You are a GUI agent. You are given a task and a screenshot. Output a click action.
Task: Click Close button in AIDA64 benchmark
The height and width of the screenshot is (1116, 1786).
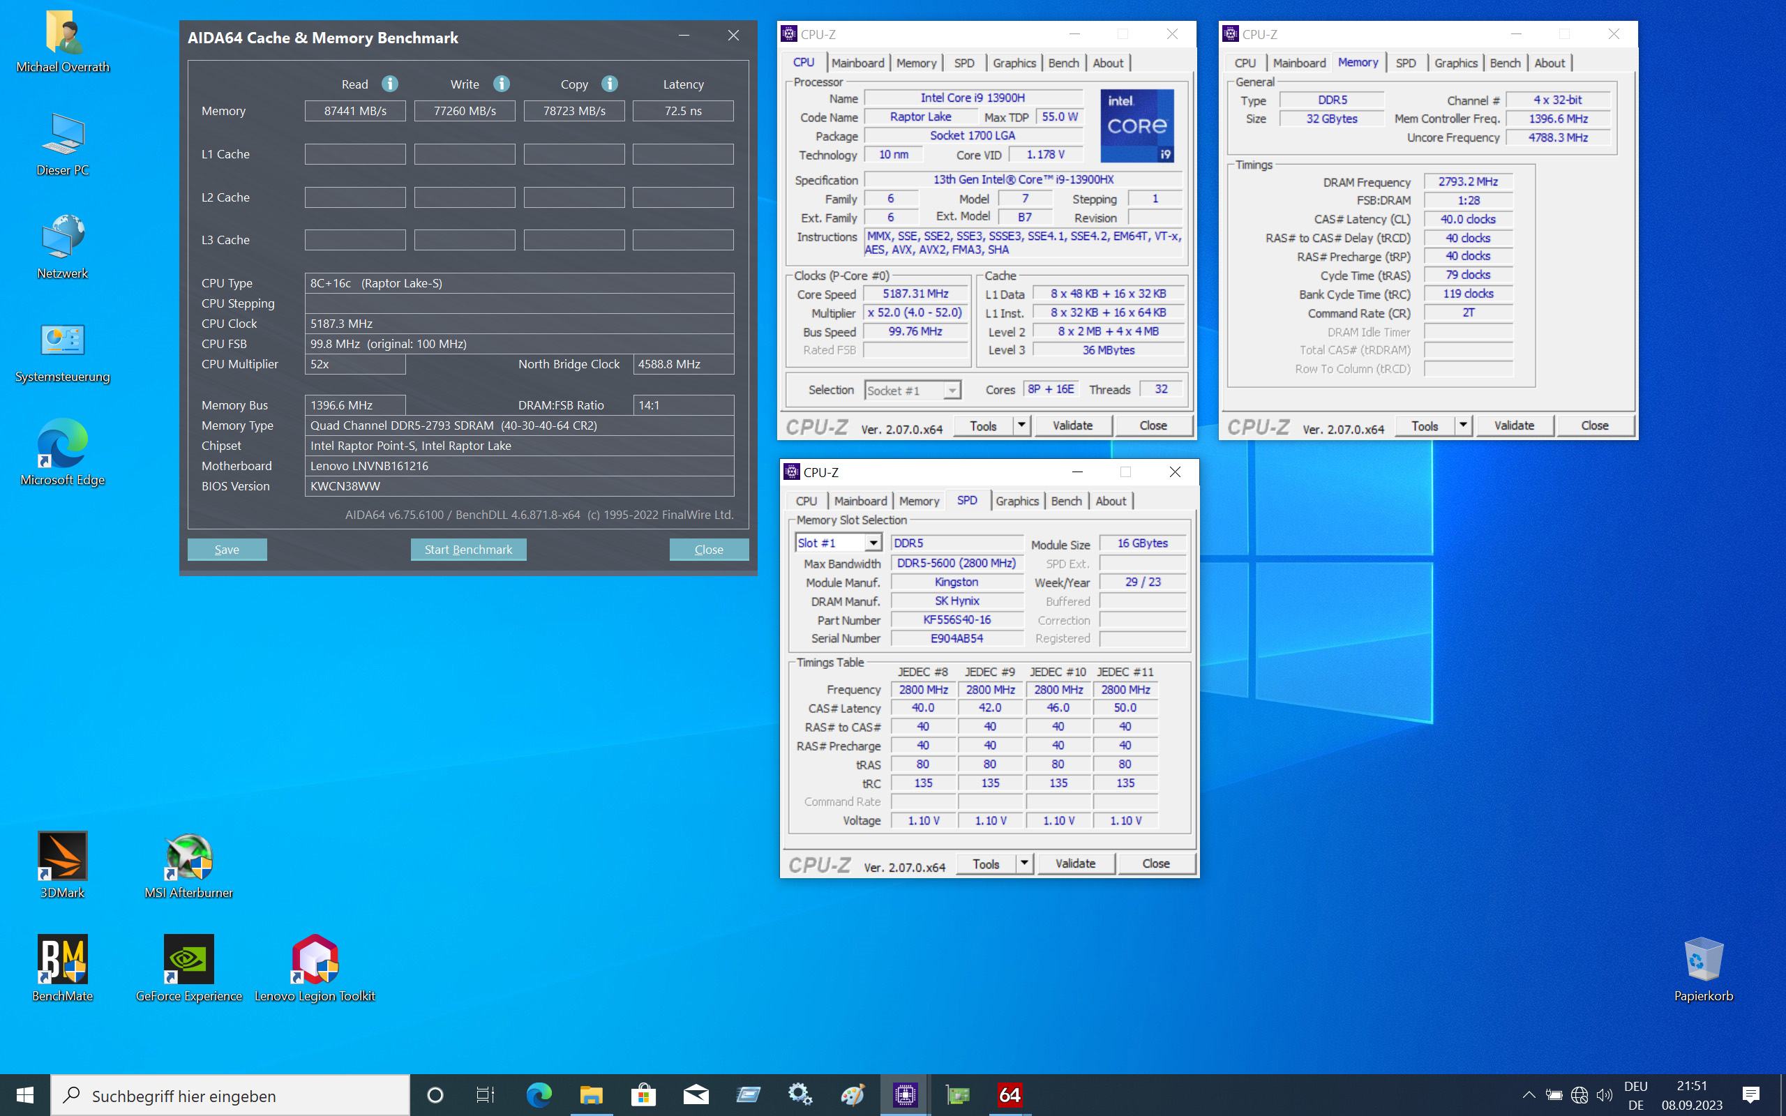(x=709, y=550)
